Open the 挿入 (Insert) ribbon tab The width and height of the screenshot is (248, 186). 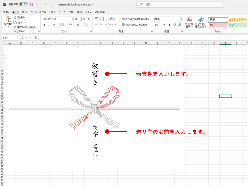[x=24, y=12]
